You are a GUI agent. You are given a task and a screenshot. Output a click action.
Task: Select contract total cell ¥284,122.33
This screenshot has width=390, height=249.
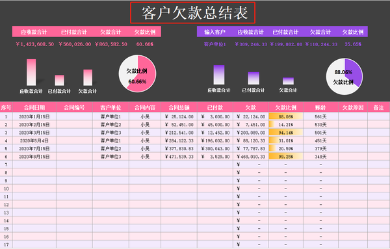(x=179, y=140)
